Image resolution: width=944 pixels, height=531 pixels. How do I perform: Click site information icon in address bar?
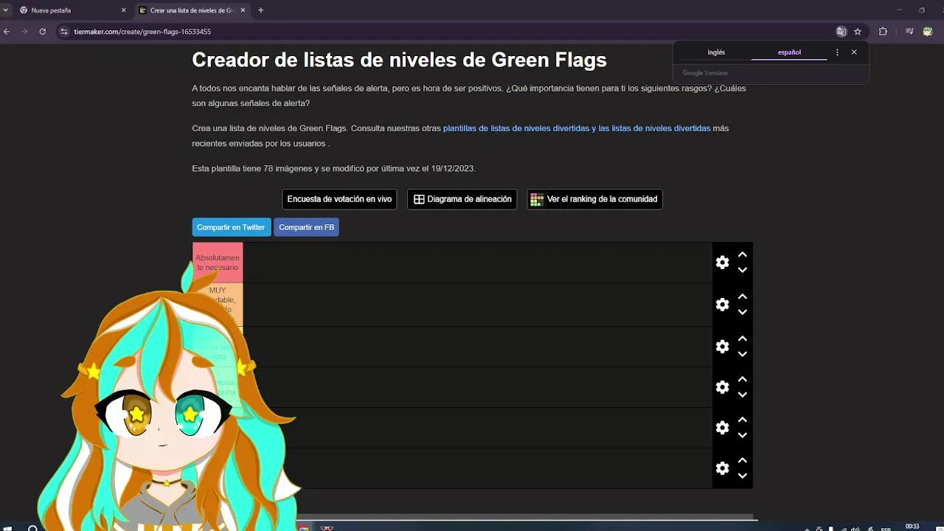[64, 32]
